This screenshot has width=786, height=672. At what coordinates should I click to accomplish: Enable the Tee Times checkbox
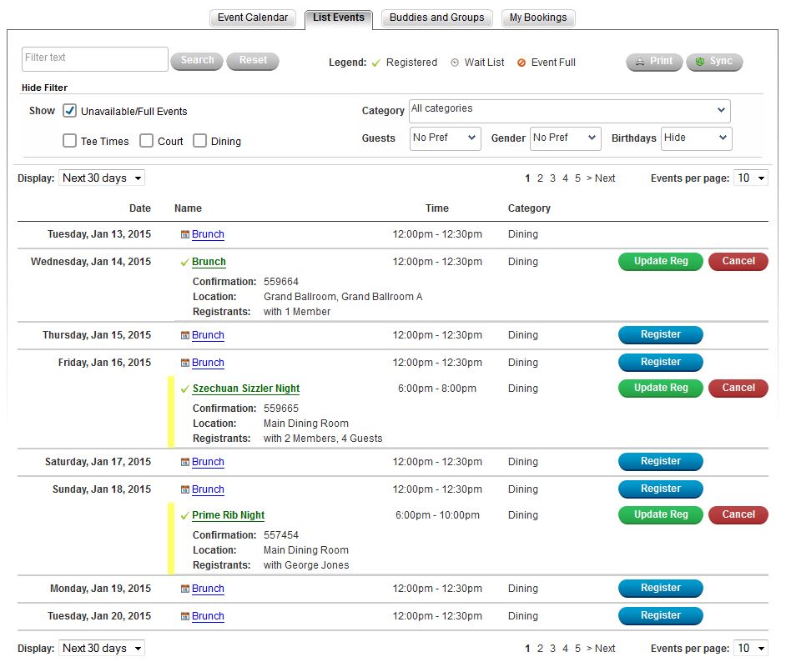coord(70,141)
